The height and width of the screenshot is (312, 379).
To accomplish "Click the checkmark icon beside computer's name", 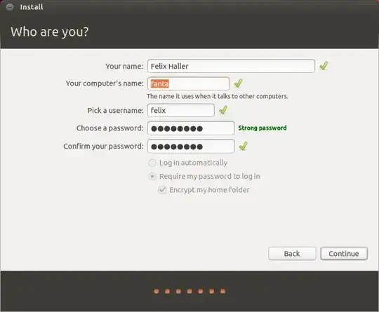I will pos(238,83).
